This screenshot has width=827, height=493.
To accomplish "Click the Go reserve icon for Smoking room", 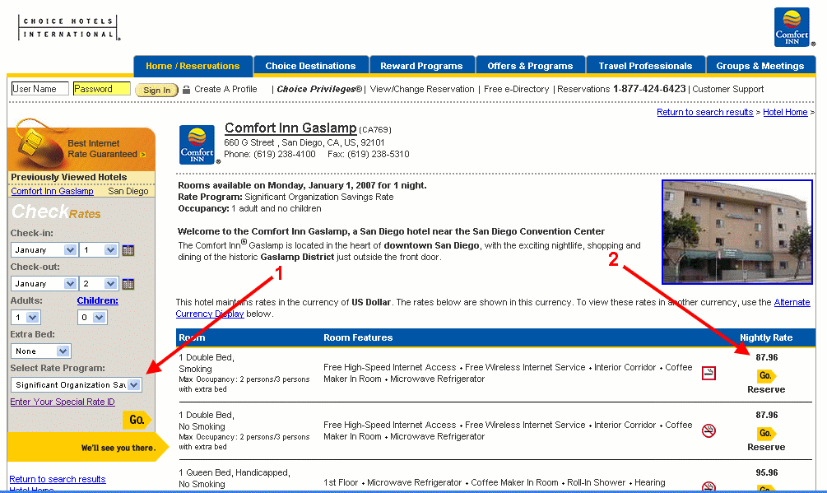I will [766, 376].
